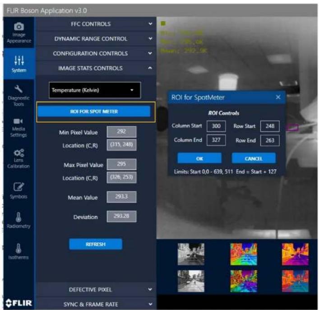
Task: Select bottom-right red-blue palette thumbnail
Action: point(295,281)
